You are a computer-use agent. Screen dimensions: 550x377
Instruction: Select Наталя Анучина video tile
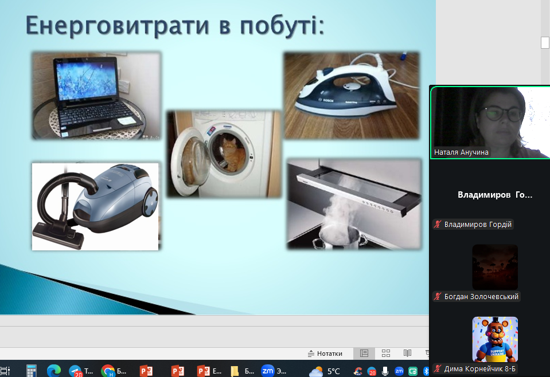pos(489,122)
